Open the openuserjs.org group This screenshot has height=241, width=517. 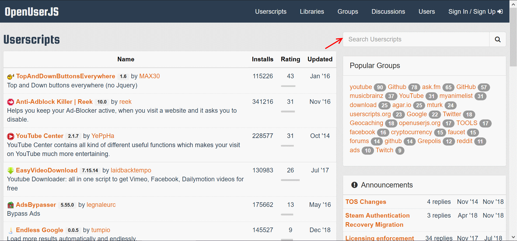click(x=420, y=123)
